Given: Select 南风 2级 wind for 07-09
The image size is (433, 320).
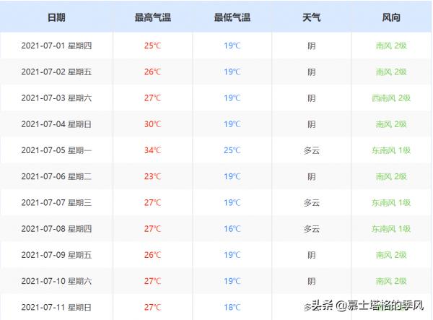Looking at the screenshot, I should click(391, 255).
